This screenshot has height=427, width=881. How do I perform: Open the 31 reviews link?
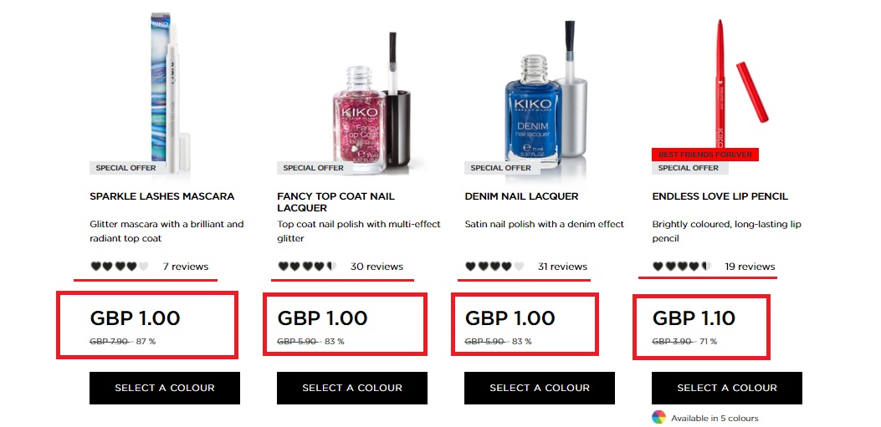pos(562,267)
